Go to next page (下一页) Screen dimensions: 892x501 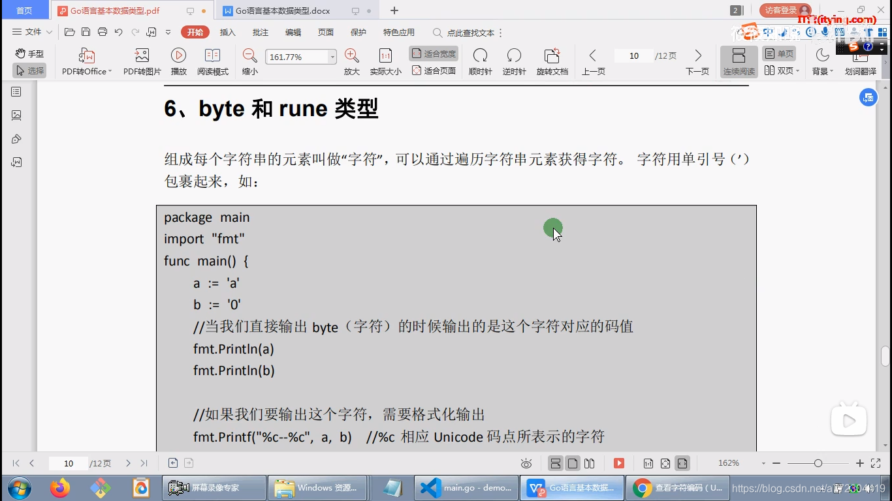[x=697, y=62]
